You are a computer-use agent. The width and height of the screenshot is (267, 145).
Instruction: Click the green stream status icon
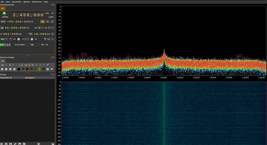2,45
